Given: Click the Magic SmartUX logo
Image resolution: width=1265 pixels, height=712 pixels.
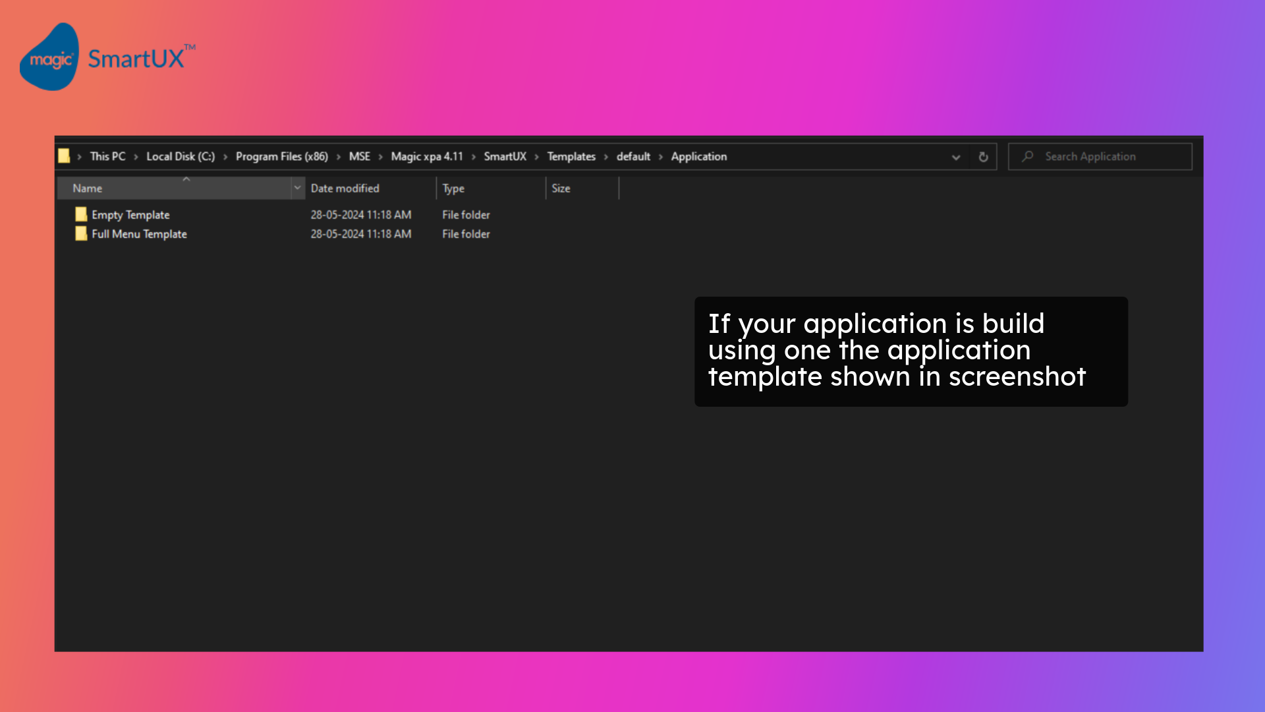Looking at the screenshot, I should (109, 57).
